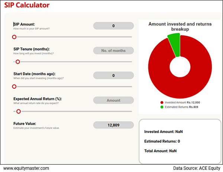Click the SIP Amount input field
This screenshot has height=172, width=223.
point(113,26)
